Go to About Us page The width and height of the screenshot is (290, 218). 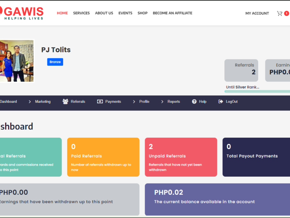click(x=104, y=13)
